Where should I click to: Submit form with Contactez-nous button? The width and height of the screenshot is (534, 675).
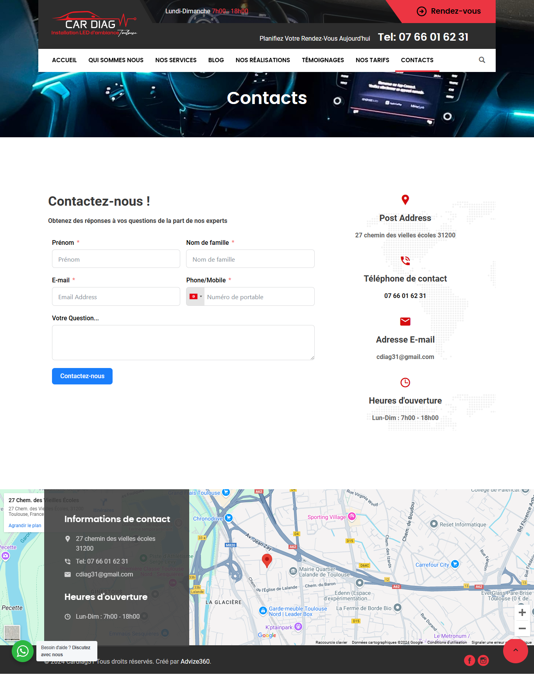click(x=82, y=376)
